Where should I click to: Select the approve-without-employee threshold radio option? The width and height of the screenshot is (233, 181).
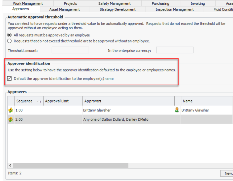[x=10, y=41]
